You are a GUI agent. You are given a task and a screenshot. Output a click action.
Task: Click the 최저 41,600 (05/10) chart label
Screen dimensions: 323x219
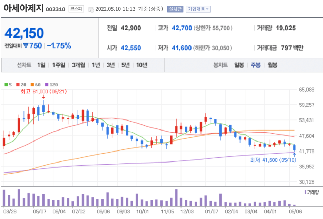click(x=273, y=160)
